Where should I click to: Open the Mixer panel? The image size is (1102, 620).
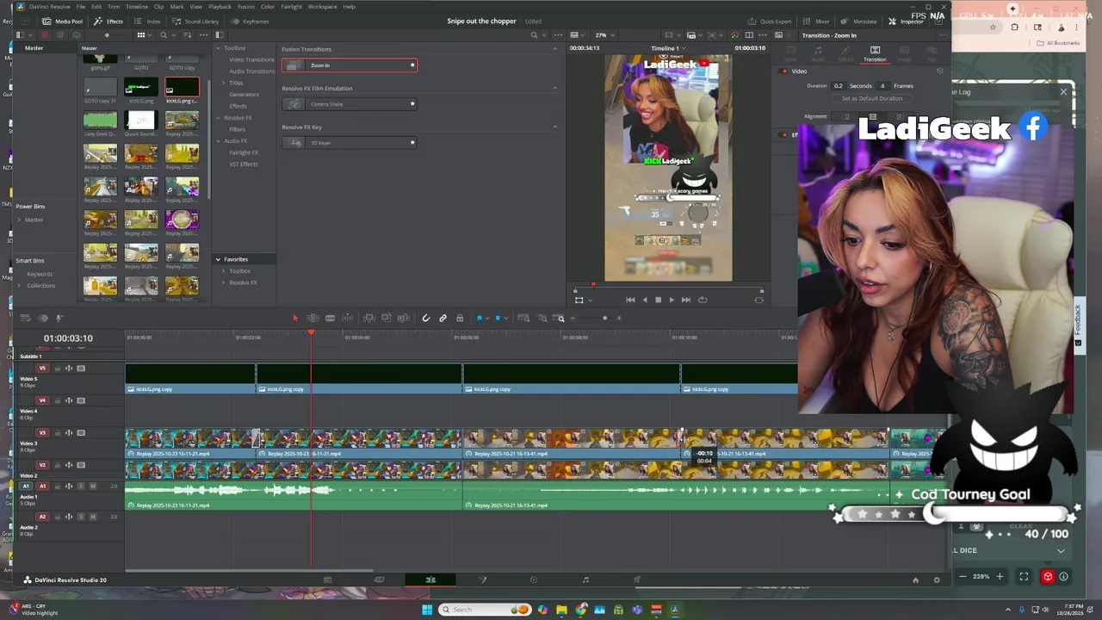pyautogui.click(x=817, y=21)
